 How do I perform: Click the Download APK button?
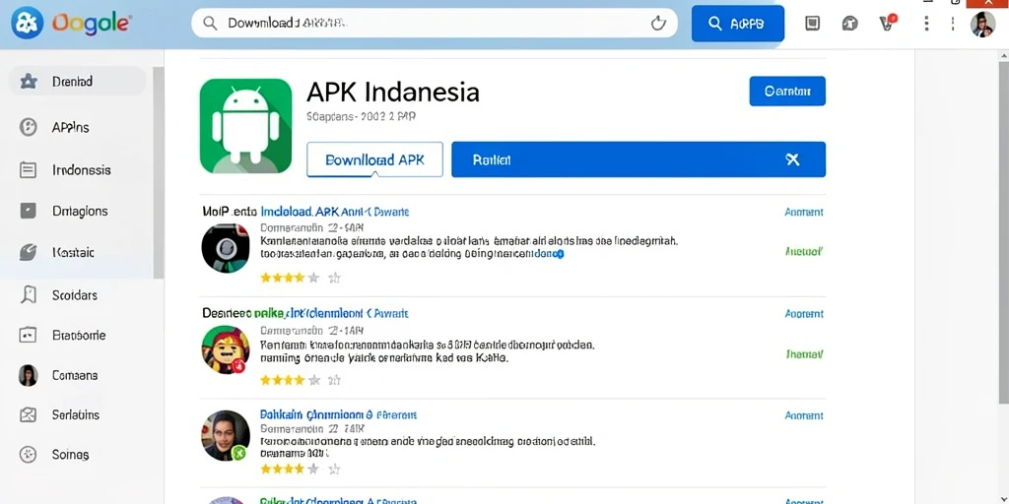[x=375, y=159]
